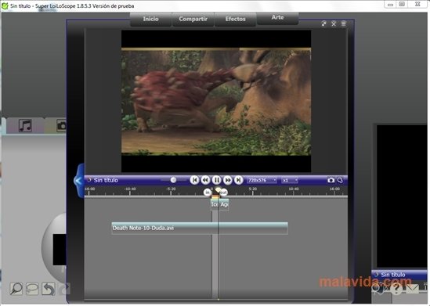Click the speech bubble comment icon
This screenshot has width=430, height=306.
tap(32, 289)
